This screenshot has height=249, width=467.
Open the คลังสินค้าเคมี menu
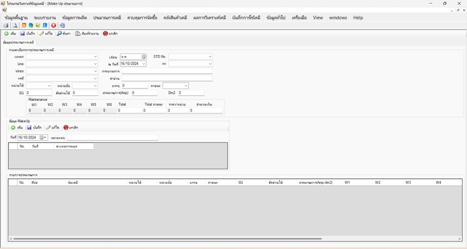pyautogui.click(x=175, y=18)
